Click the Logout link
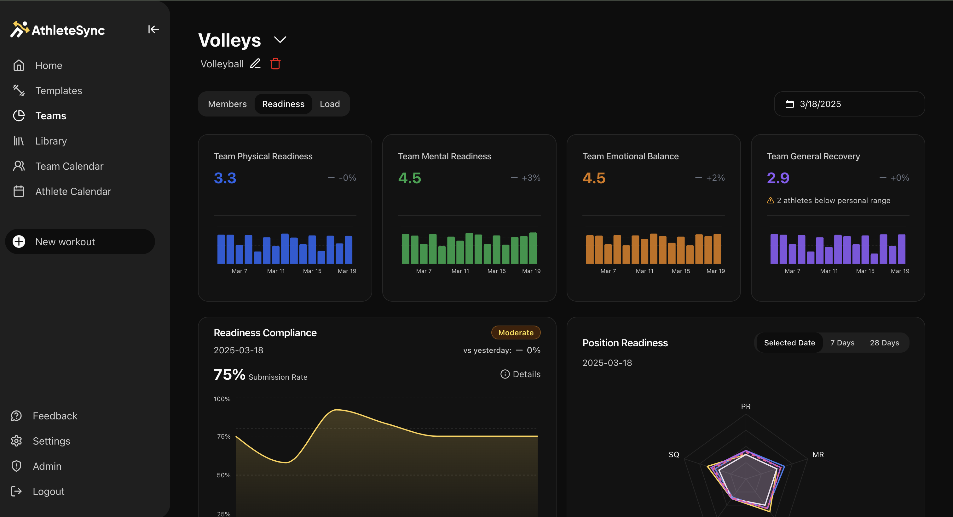 point(49,491)
